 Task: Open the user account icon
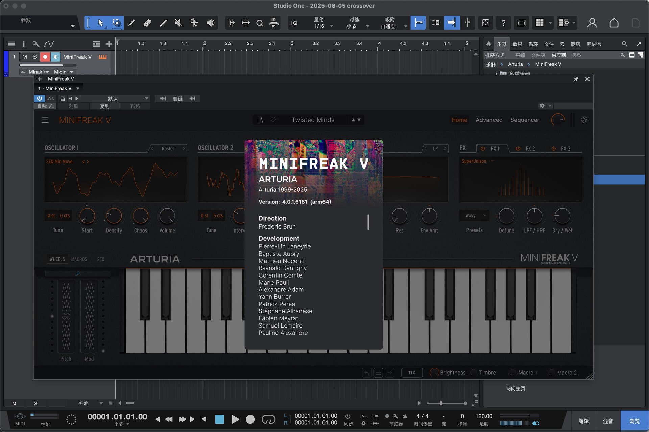592,23
